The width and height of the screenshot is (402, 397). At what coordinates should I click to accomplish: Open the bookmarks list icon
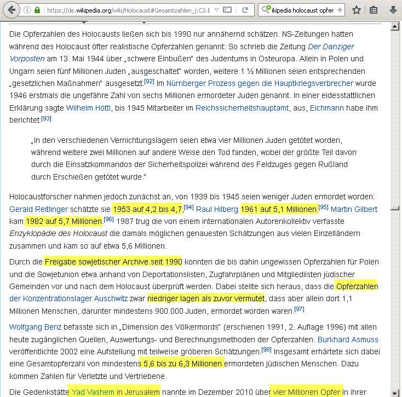pos(374,10)
